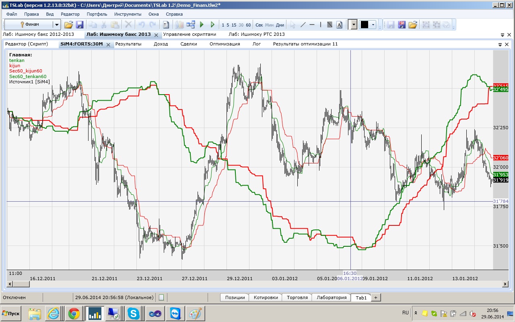Viewport: 515px width, 322px height.
Task: Select the trend line drawing tool
Action: click(303, 25)
